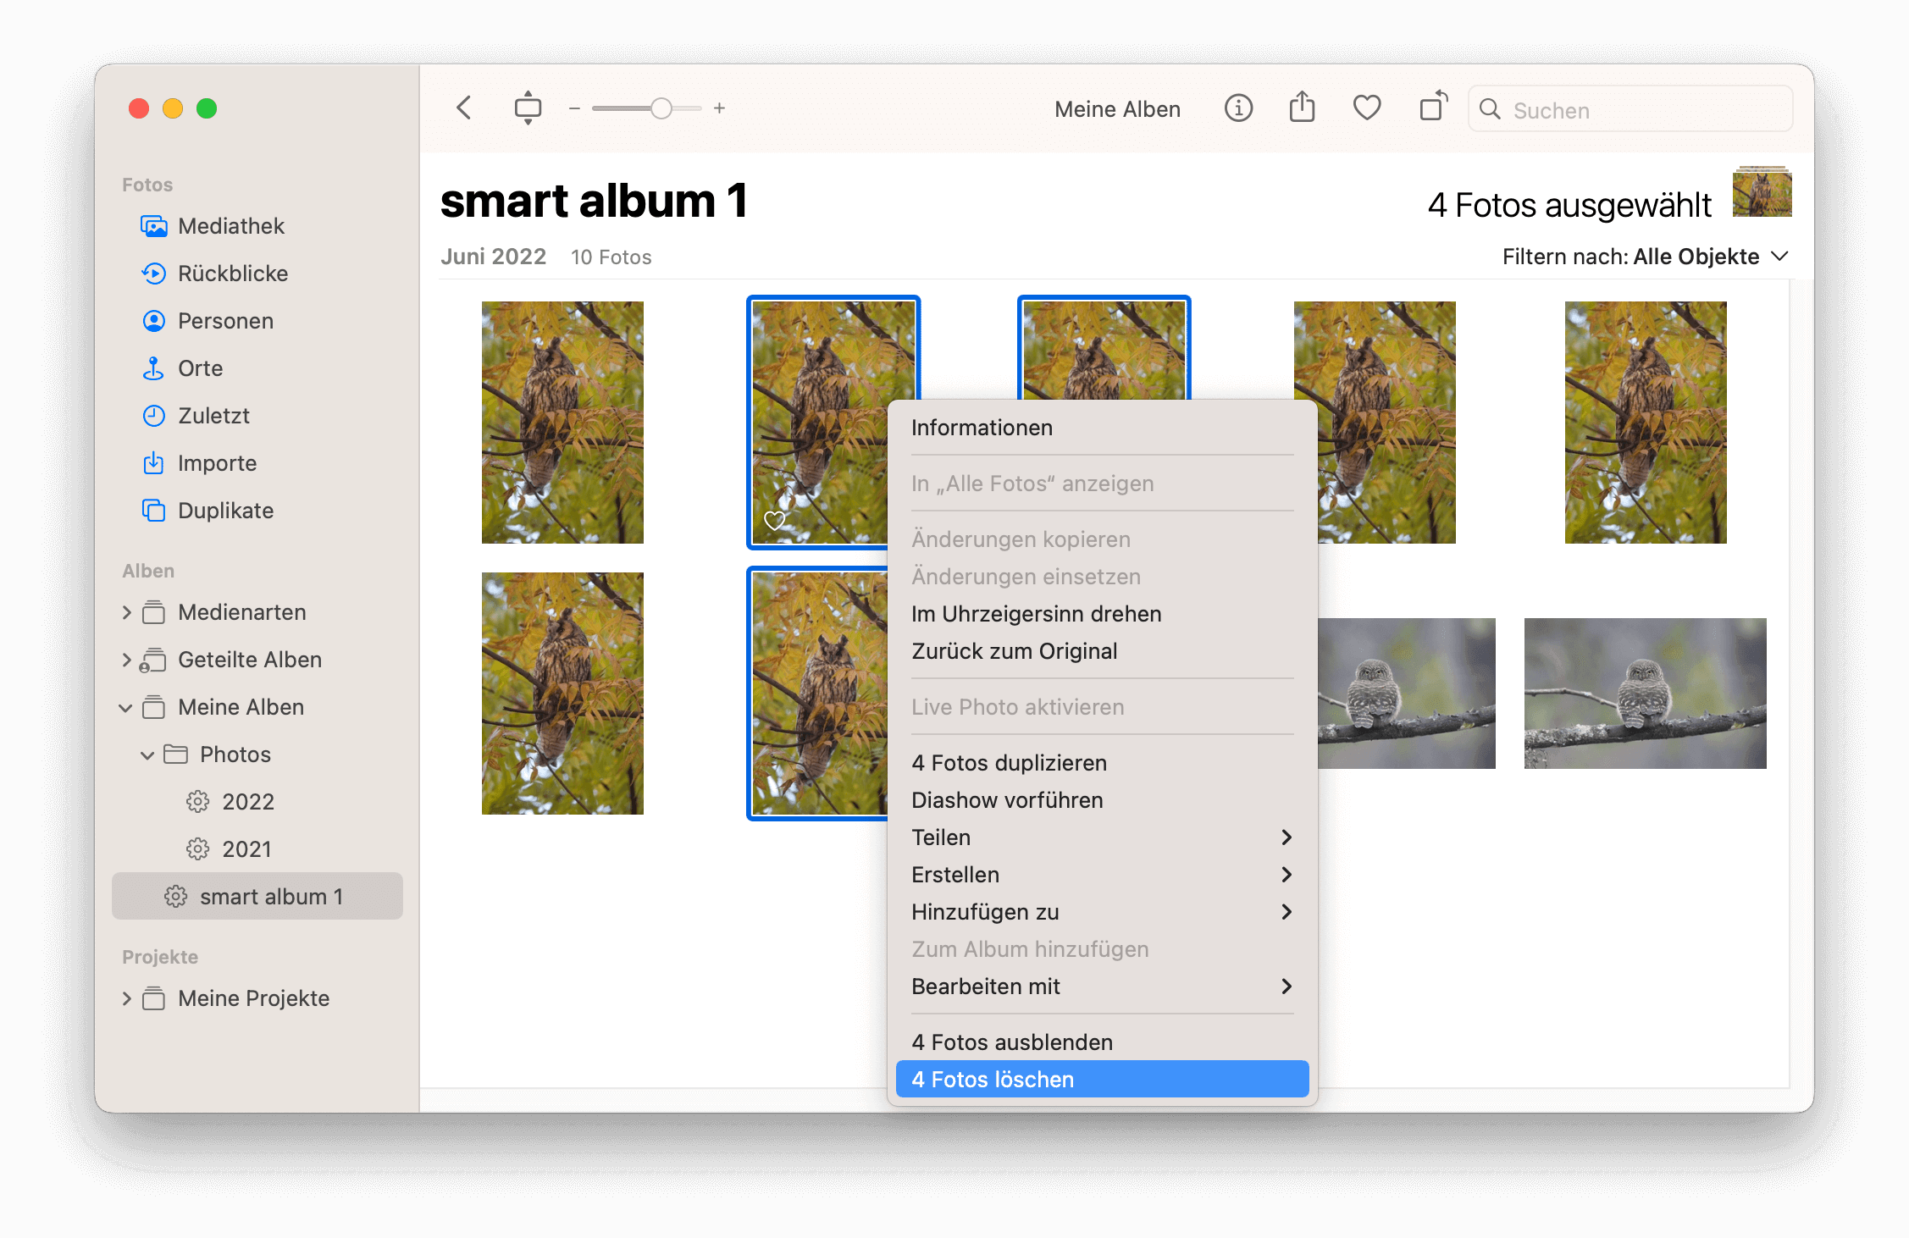This screenshot has height=1238, width=1909.
Task: Click the Rückblicke sidebar icon
Action: click(153, 274)
